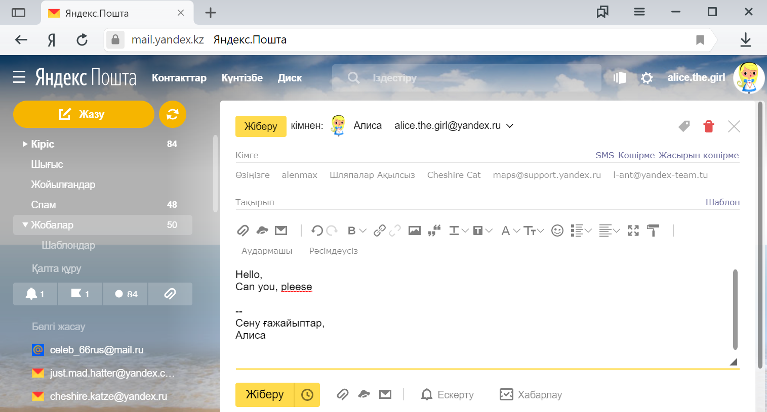Attach from Yandex Disk in the editor toolbar
This screenshot has width=767, height=412.
point(262,231)
